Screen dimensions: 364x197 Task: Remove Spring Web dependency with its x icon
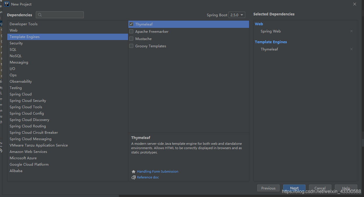click(x=351, y=31)
